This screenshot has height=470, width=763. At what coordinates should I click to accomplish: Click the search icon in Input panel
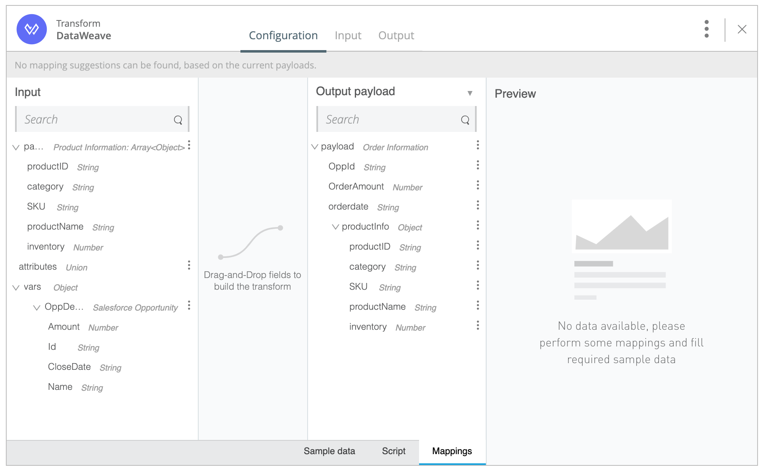[178, 120]
